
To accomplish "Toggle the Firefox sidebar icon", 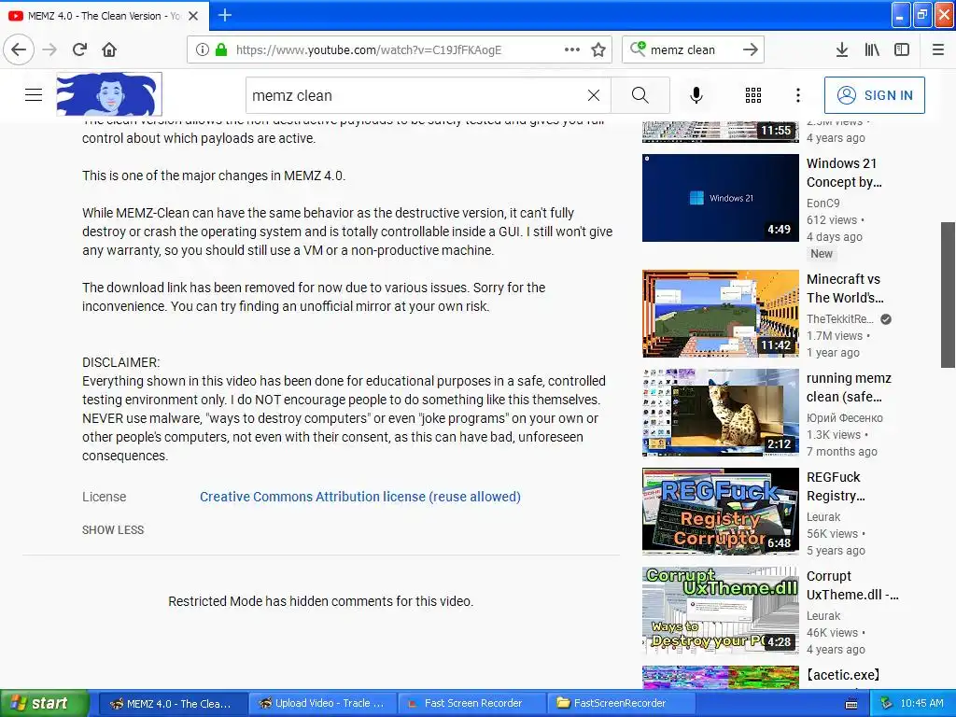I will tap(902, 50).
